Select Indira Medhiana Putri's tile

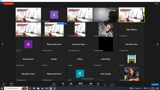coord(106,29)
